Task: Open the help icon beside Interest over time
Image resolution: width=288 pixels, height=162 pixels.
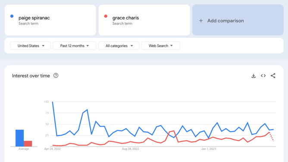Action: (x=56, y=75)
